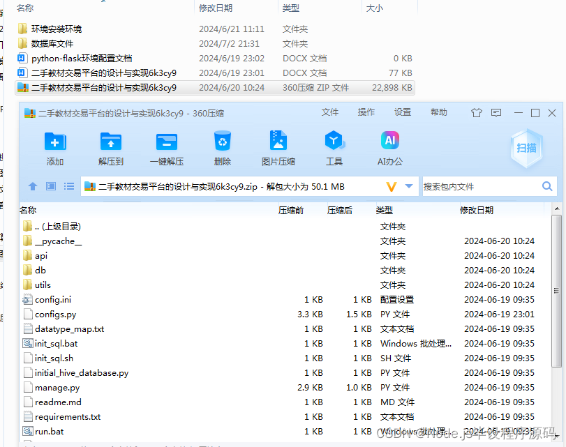The height and width of the screenshot is (447, 566).
Task: Open the 设置 menu
Action: [x=403, y=112]
